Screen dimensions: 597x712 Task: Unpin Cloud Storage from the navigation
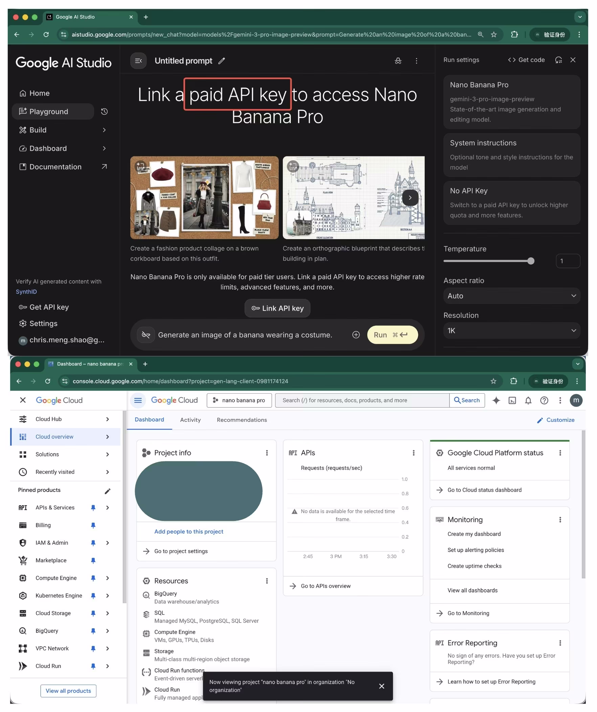93,613
